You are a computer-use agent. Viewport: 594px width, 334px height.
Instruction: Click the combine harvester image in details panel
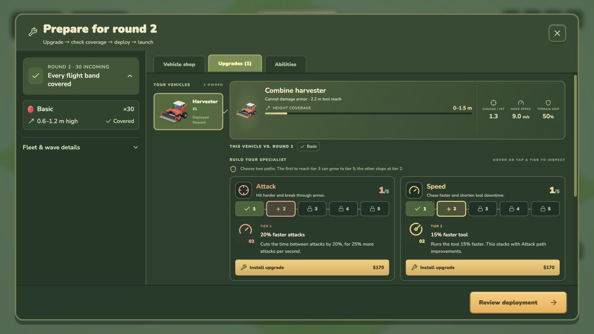click(246, 110)
